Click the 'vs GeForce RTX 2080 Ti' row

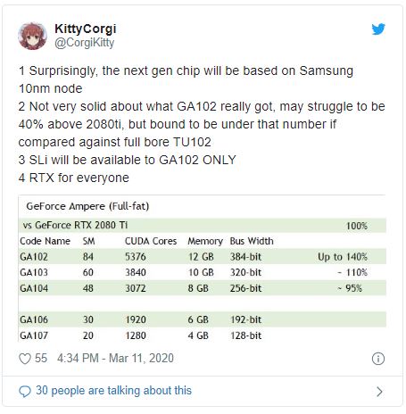[x=203, y=226]
